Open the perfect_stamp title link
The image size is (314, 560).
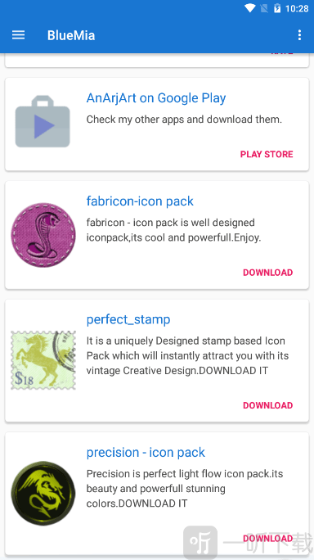point(128,319)
